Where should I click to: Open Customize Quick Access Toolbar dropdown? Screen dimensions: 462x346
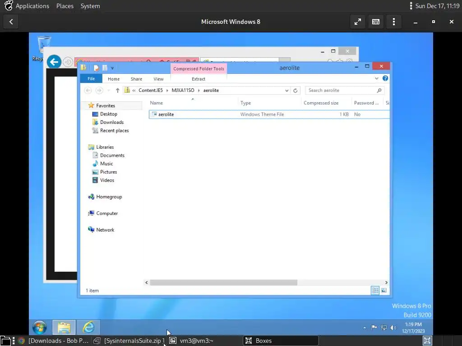coord(112,68)
